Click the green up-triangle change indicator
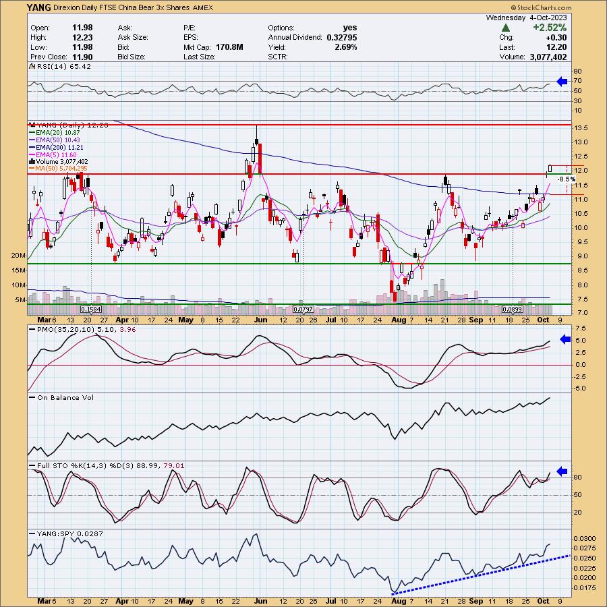This screenshot has width=607, height=607. click(x=505, y=28)
